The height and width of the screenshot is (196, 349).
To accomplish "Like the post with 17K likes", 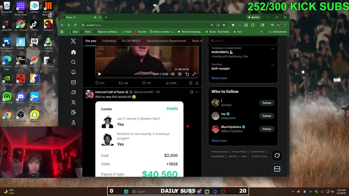I will pyautogui.click(x=146, y=83).
